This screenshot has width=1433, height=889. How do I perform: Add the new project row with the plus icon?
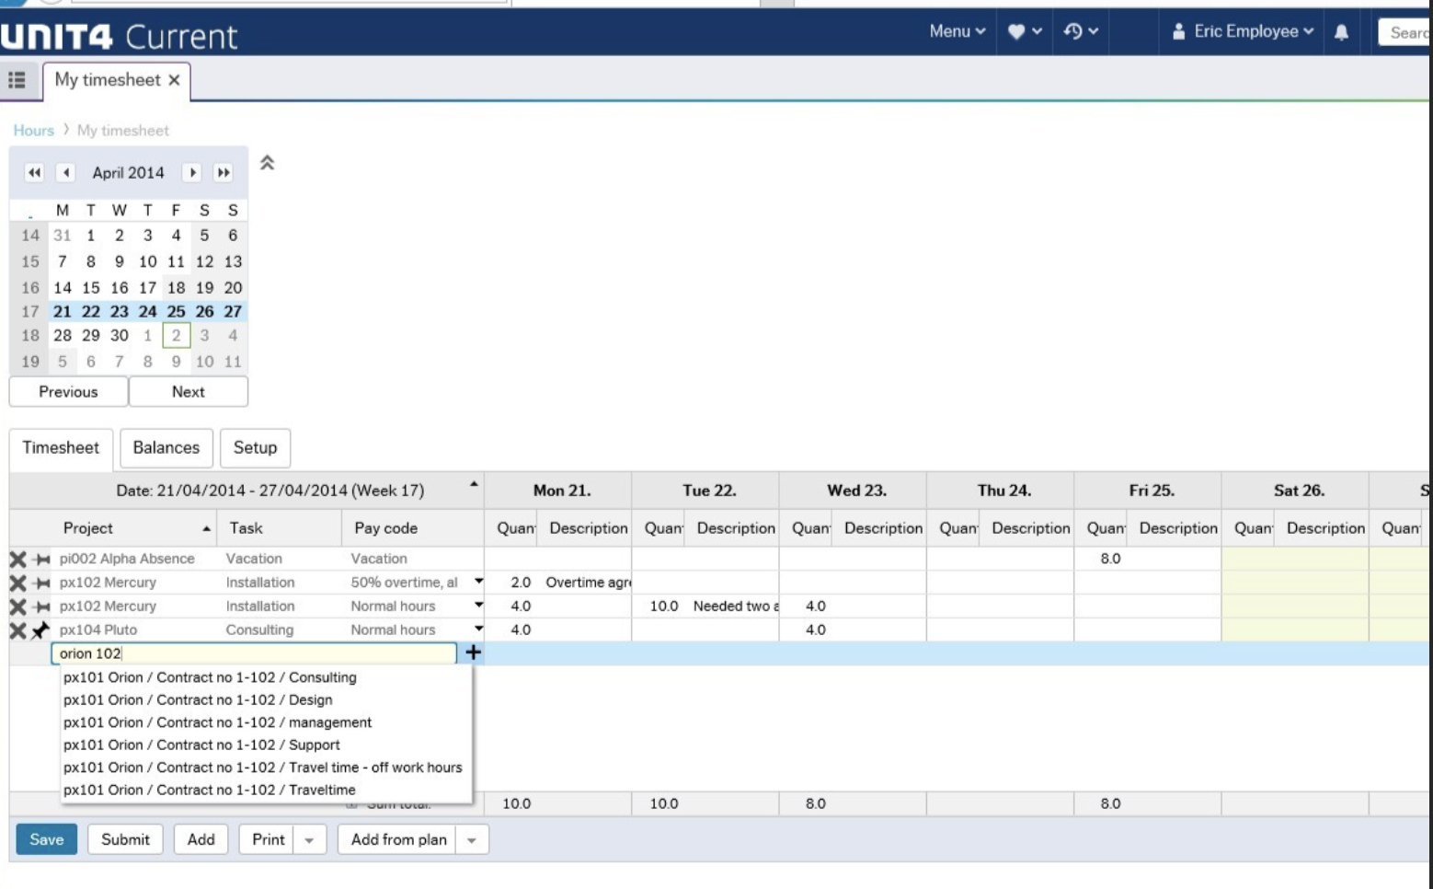pos(473,652)
